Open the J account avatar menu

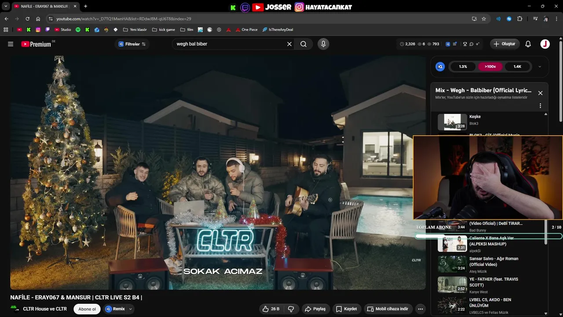[545, 44]
